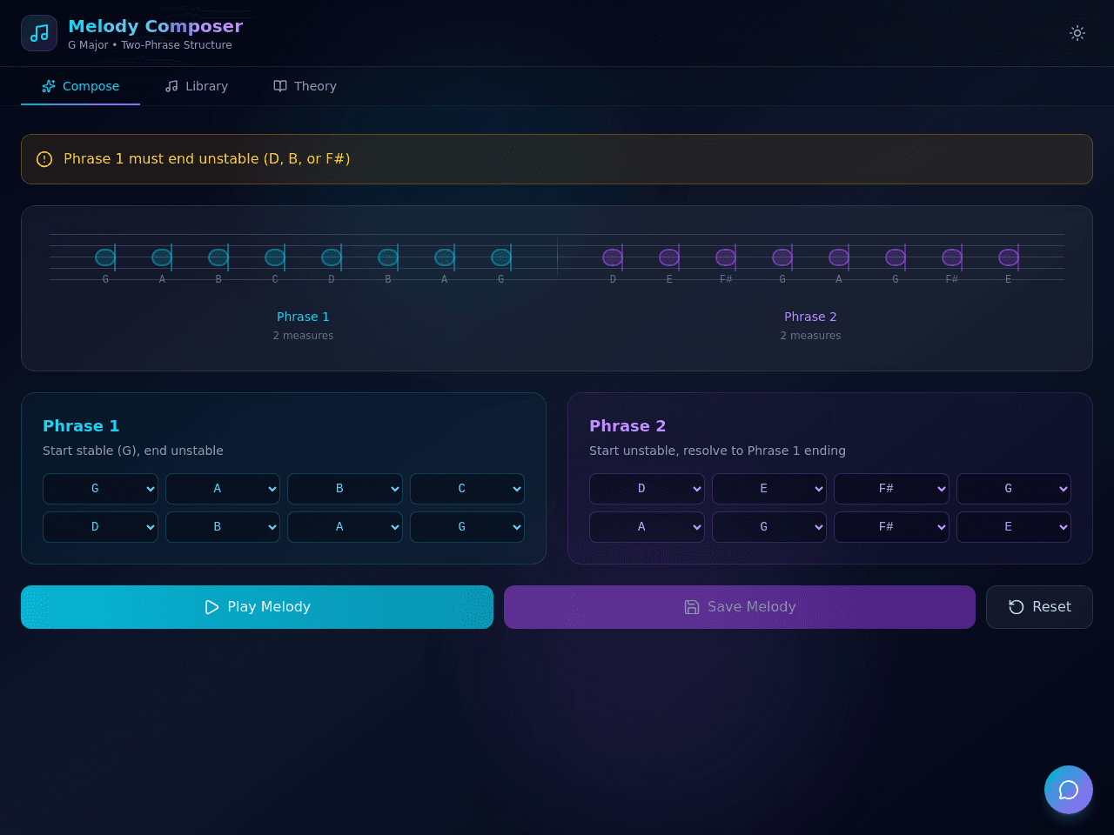The width and height of the screenshot is (1114, 835).
Task: Toggle the light/dark theme sun icon
Action: pos(1077,33)
